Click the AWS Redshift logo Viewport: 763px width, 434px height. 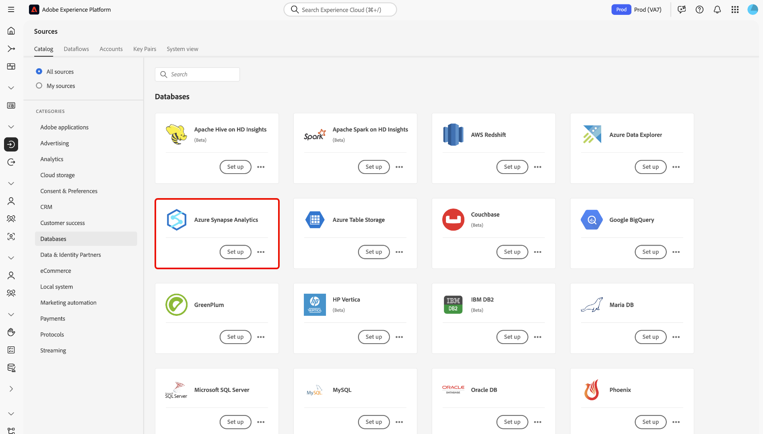[453, 135]
